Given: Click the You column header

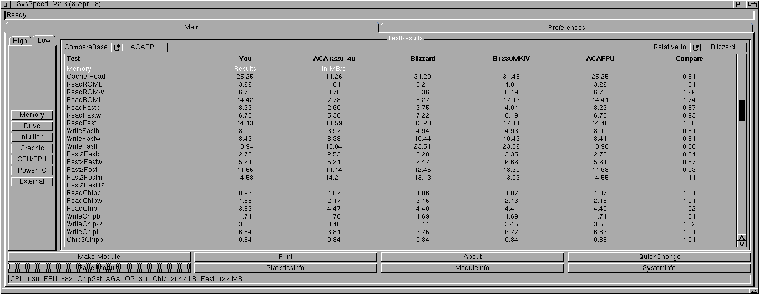Looking at the screenshot, I should click(x=245, y=59).
